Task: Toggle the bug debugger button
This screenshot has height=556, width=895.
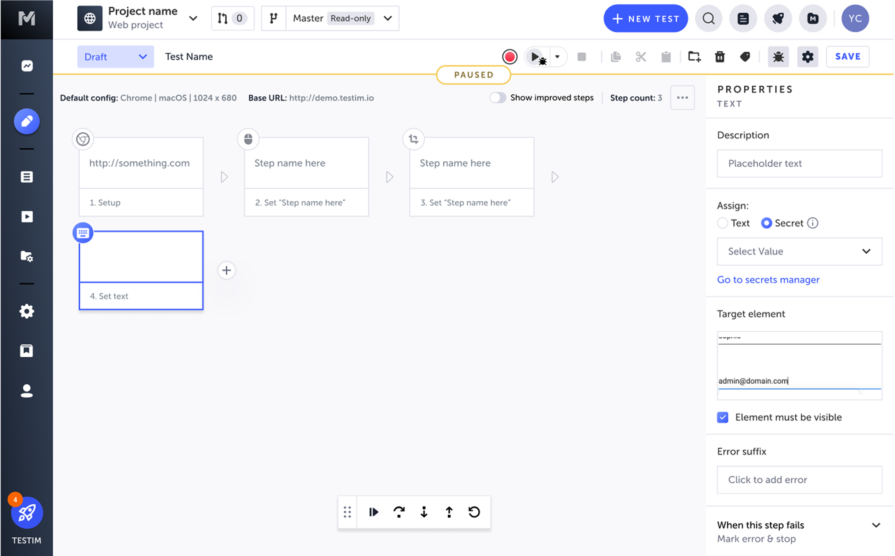Action: (779, 57)
